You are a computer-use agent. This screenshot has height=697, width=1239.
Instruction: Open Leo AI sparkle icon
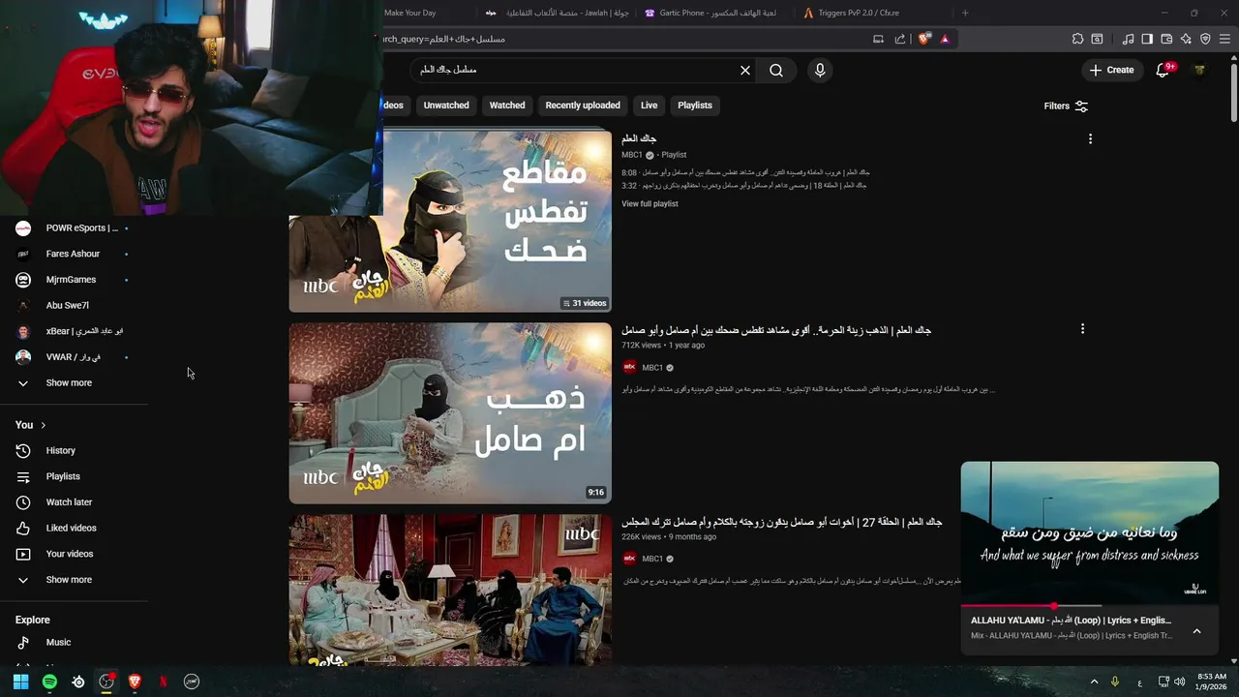pos(1186,39)
